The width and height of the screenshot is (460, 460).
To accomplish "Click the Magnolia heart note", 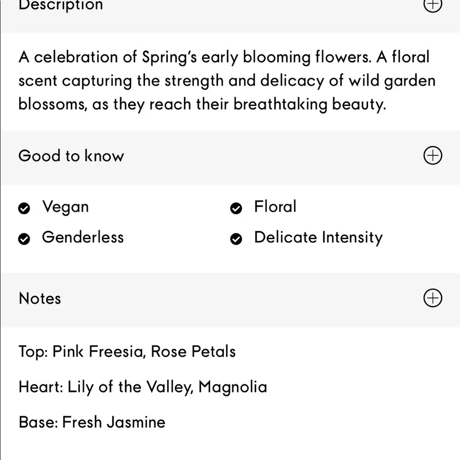I will pos(233,387).
